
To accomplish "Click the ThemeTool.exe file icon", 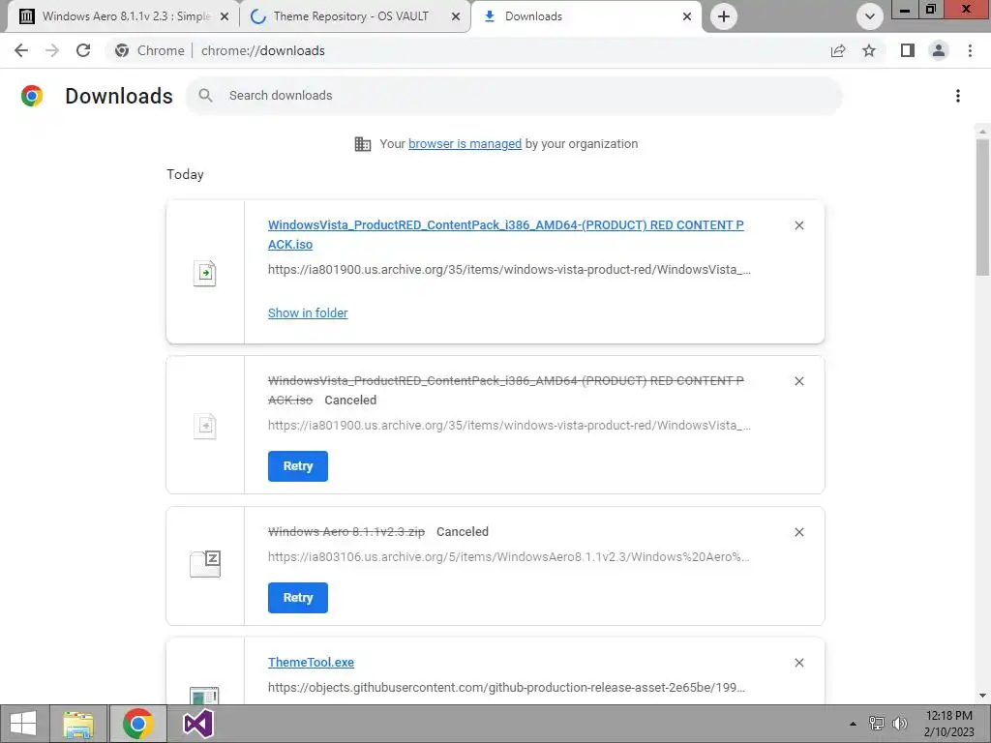I will [204, 695].
